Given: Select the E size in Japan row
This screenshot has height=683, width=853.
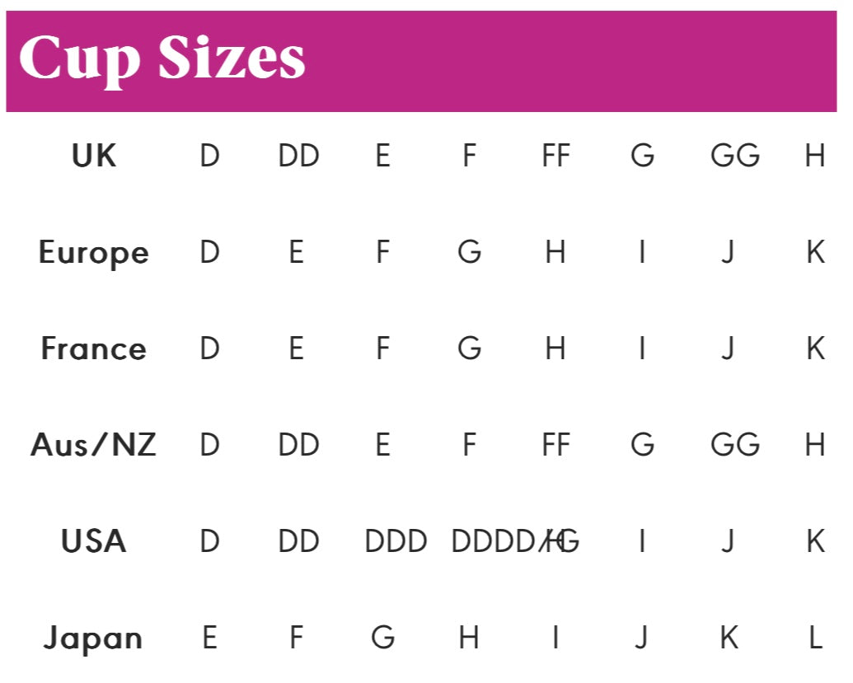Looking at the screenshot, I should pos(209,639).
